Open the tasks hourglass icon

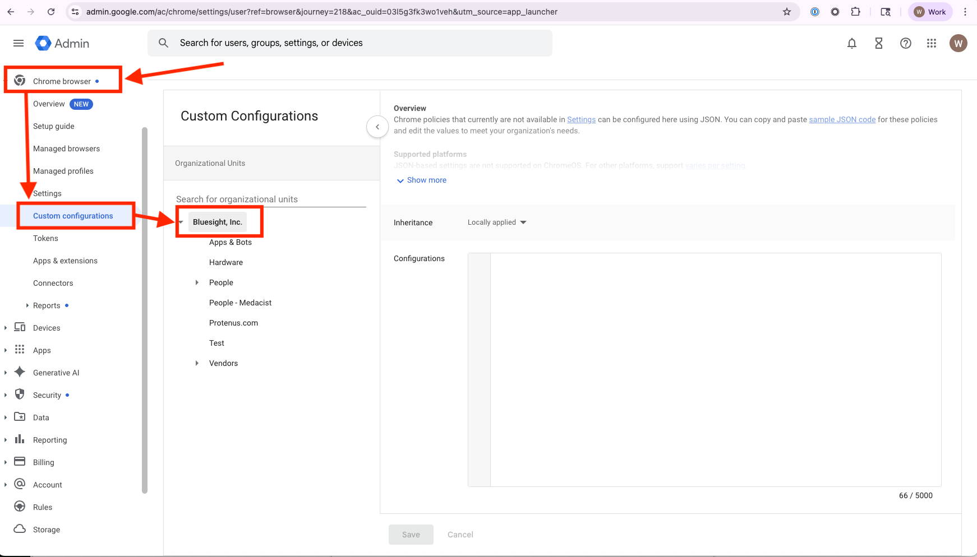click(878, 43)
